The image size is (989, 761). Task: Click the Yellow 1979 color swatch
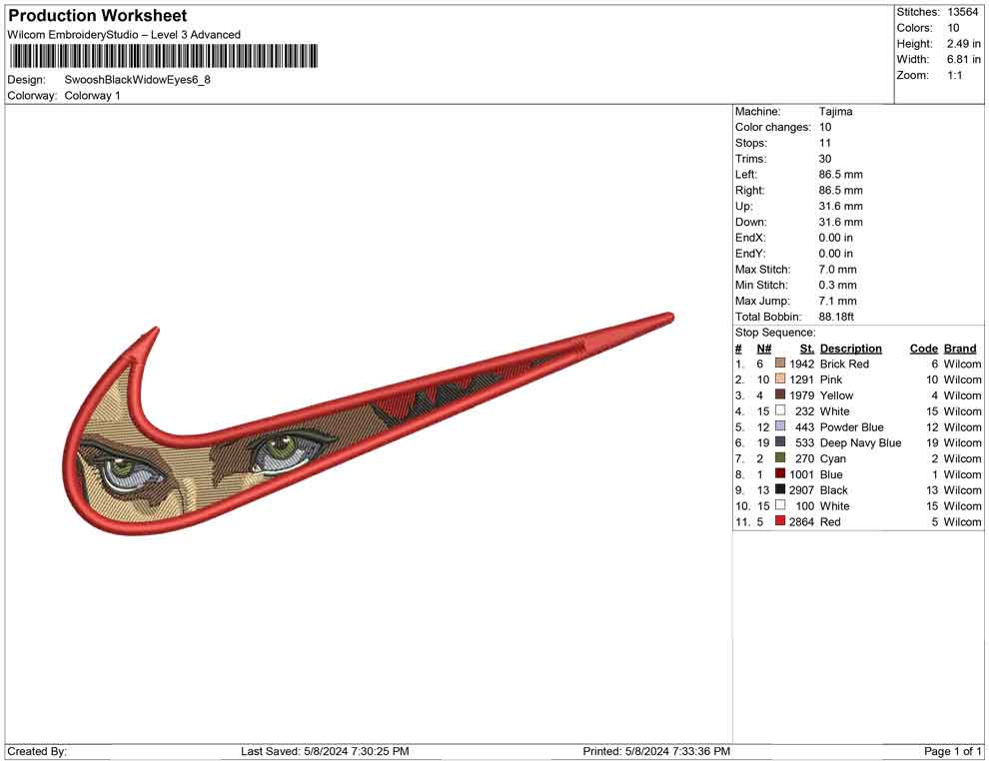[780, 394]
